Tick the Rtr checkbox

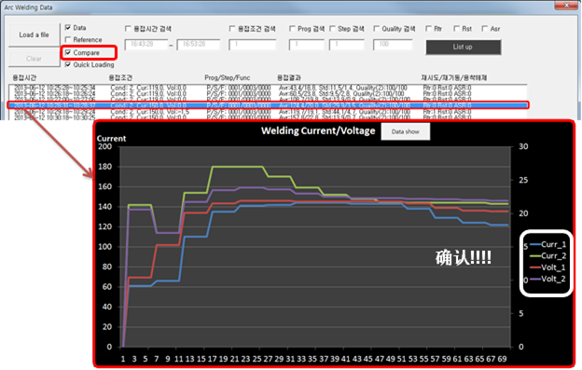click(x=429, y=29)
